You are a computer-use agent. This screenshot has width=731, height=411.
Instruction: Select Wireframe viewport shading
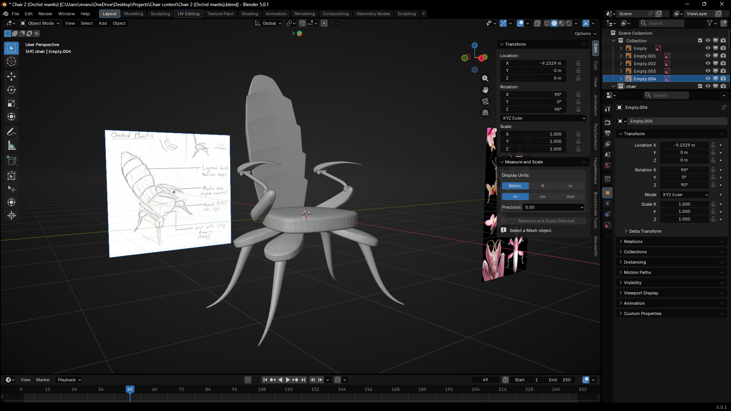pos(547,23)
